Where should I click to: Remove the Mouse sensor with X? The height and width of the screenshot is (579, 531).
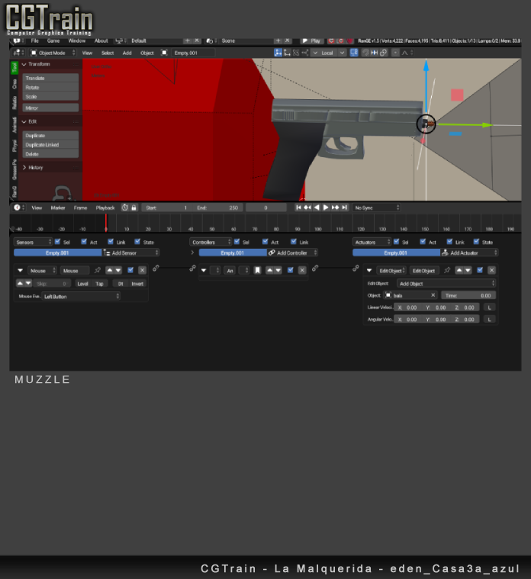pyautogui.click(x=143, y=270)
